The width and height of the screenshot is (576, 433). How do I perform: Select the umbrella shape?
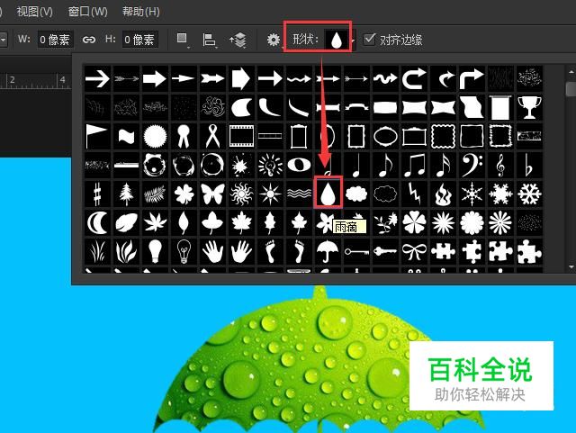click(x=328, y=252)
